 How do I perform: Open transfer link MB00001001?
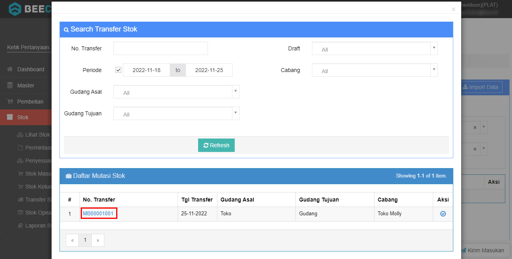pyautogui.click(x=98, y=214)
